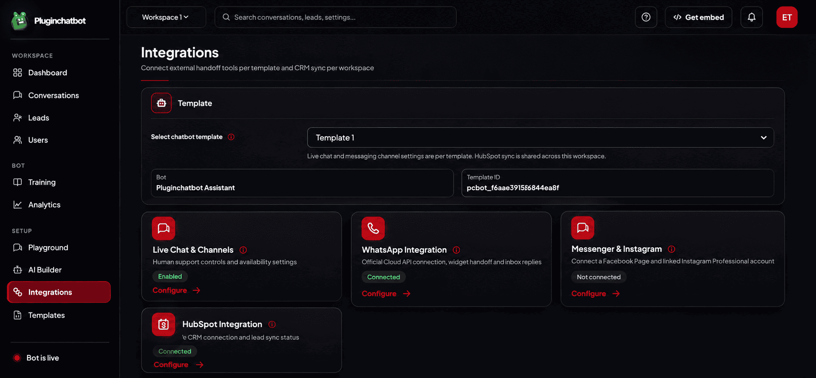Click the Bot name field Pluginchatbot Assistant
The width and height of the screenshot is (816, 378).
click(x=302, y=183)
